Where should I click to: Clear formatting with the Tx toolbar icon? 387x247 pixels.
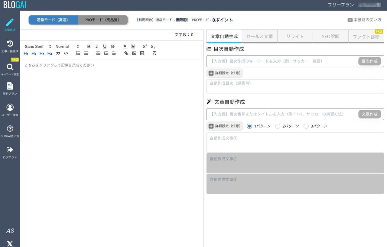click(x=154, y=54)
